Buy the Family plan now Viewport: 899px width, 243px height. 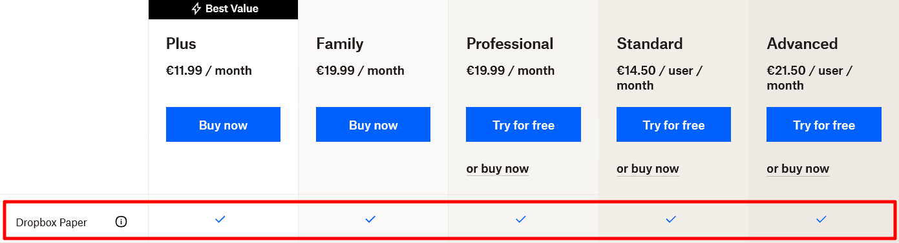click(x=373, y=124)
